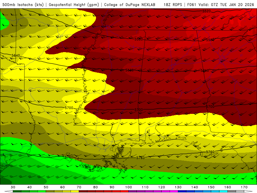
Task: Select the magenta swatch ending at 130
Action: 174,191
